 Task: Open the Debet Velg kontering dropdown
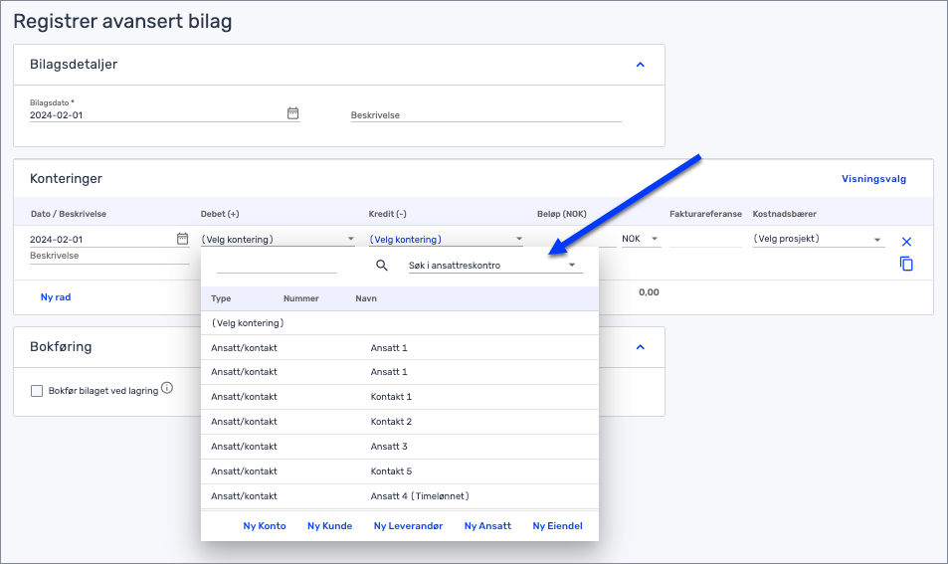[x=278, y=239]
